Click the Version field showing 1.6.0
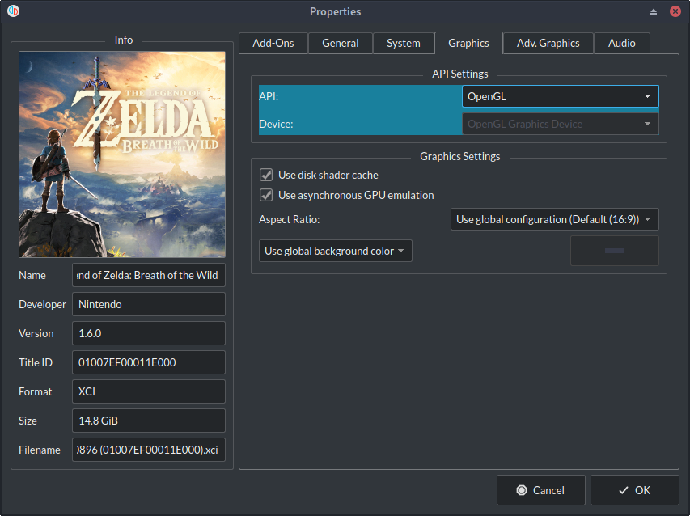Screen dimensions: 690x516 [x=149, y=333]
